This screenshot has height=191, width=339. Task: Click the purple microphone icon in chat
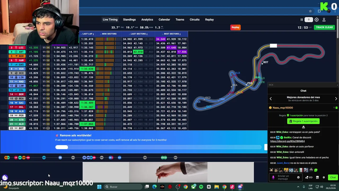pos(273,177)
